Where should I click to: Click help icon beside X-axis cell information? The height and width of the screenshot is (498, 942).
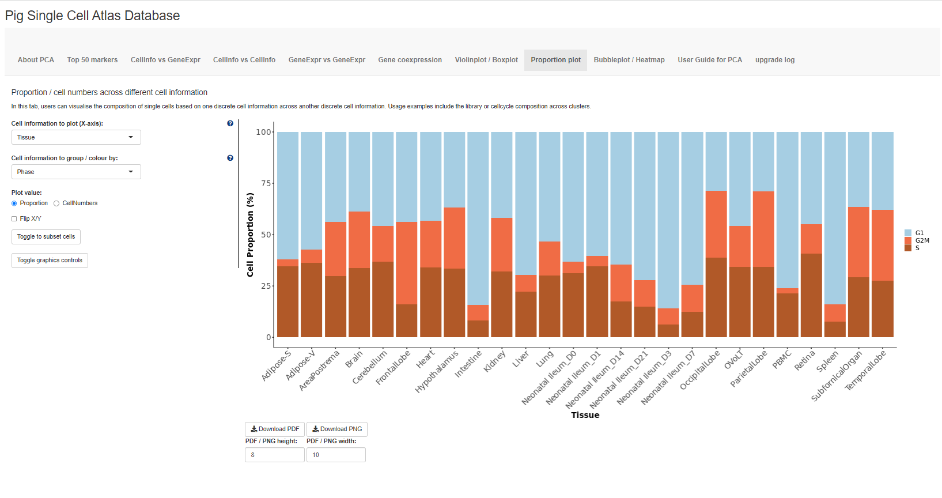click(230, 123)
